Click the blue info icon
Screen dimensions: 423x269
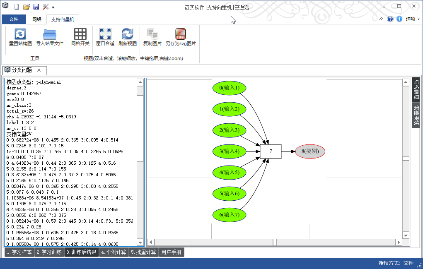coord(399,19)
